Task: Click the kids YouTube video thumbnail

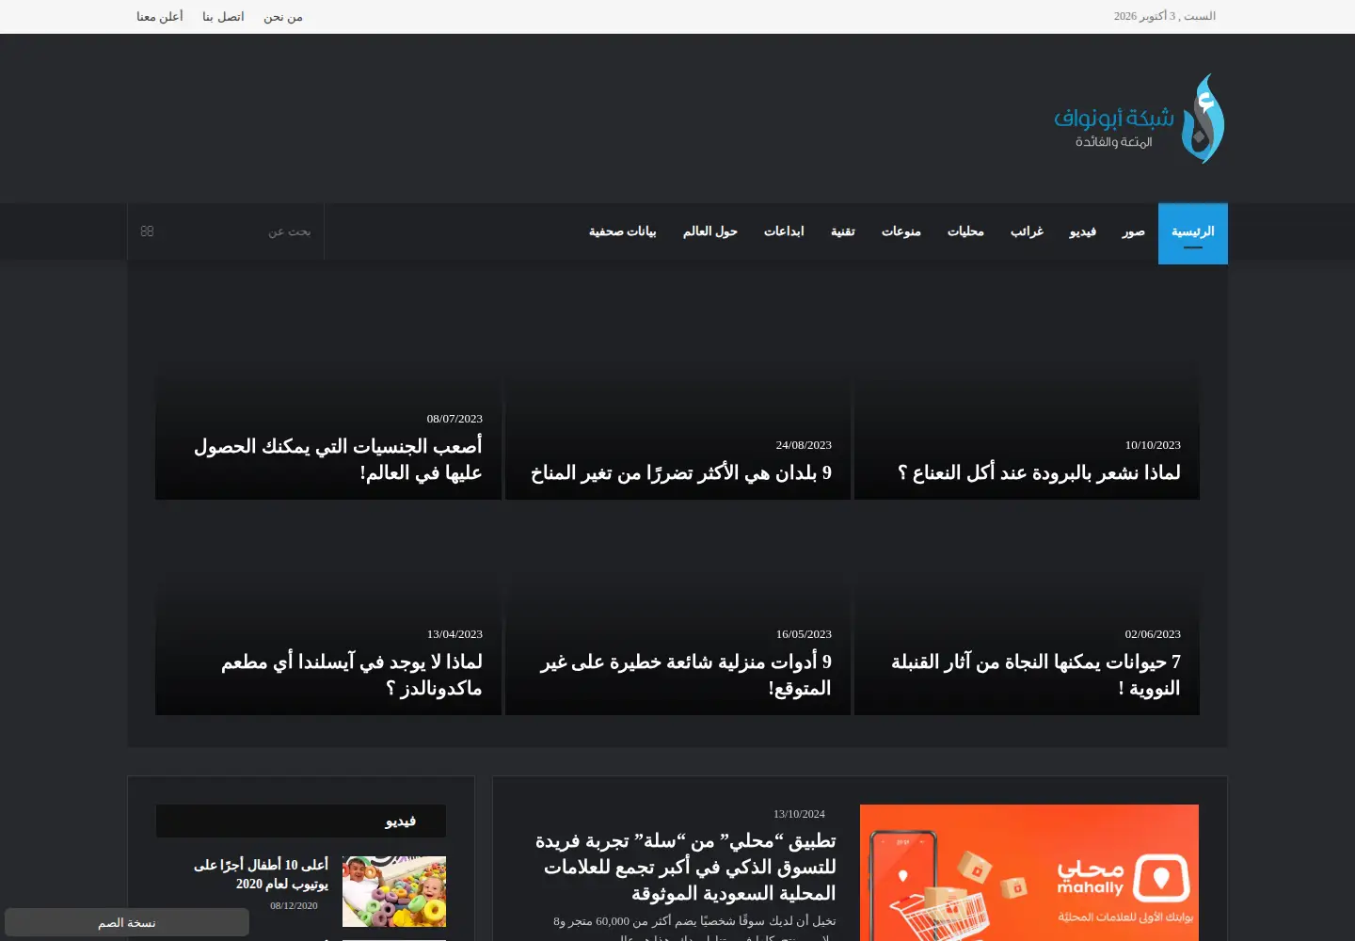Action: tap(394, 891)
